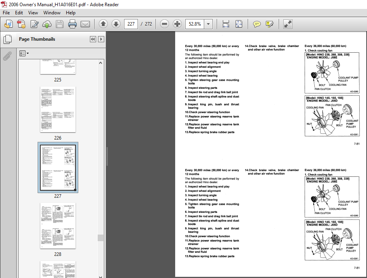
Task: Click top page '10.Check power steering function'
Action: click(x=207, y=112)
